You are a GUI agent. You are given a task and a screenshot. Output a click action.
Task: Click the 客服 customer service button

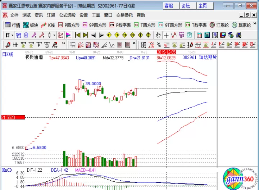click(171, 6)
